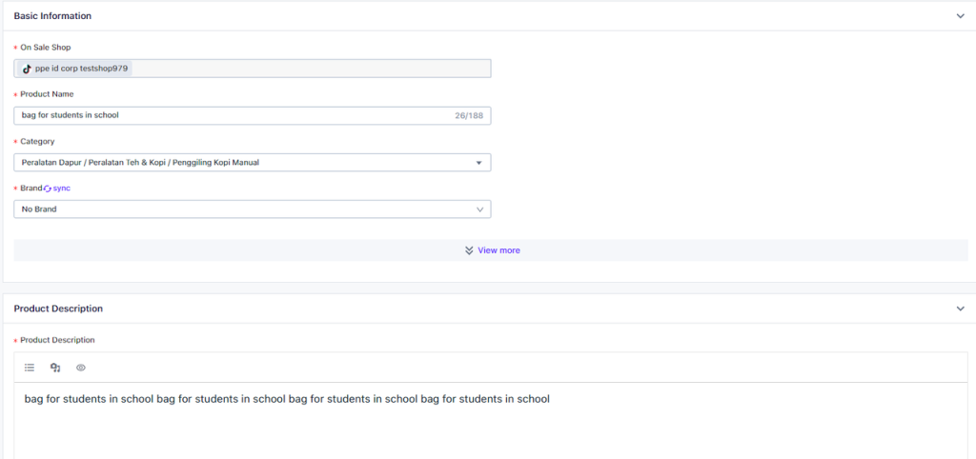Click the Basic Information section title
The width and height of the screenshot is (976, 459).
tap(53, 16)
